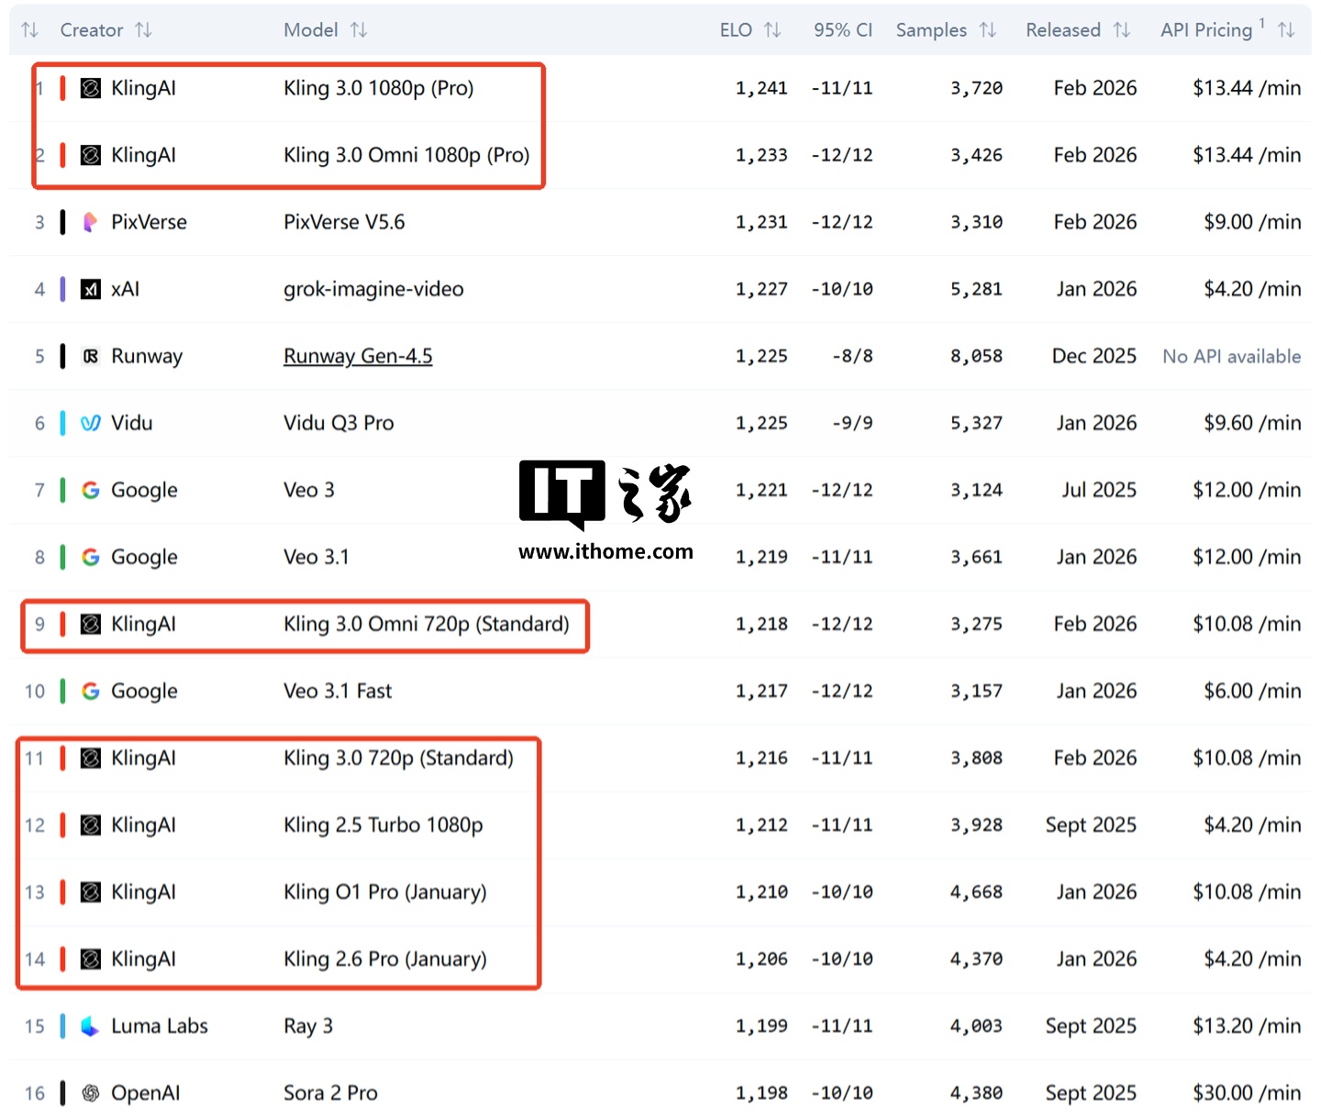Click the Creator column header label
This screenshot has height=1120, width=1321.
pos(92,30)
